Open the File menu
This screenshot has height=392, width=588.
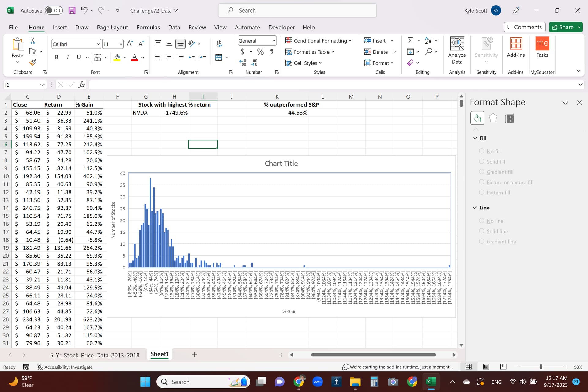[x=13, y=27]
